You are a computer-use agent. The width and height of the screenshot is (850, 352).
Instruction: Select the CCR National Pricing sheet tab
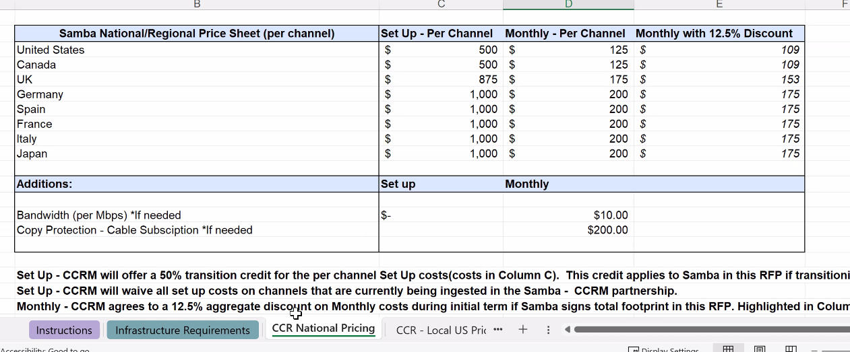[324, 328]
